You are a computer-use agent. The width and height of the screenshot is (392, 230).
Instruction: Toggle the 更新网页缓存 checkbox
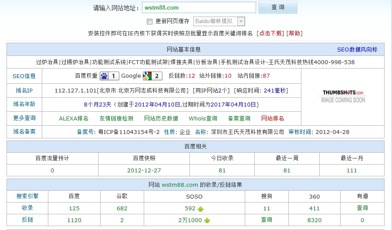click(x=149, y=21)
